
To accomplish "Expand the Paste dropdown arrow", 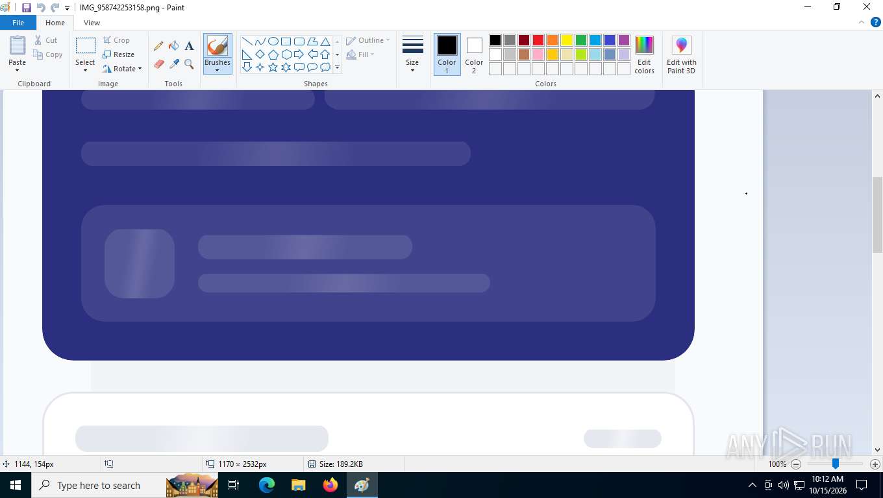I will [x=18, y=70].
